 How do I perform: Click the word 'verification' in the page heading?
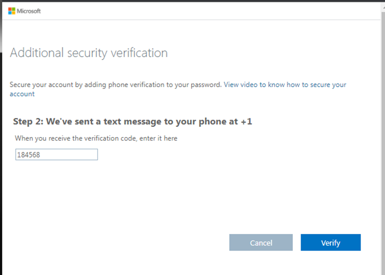(x=138, y=53)
